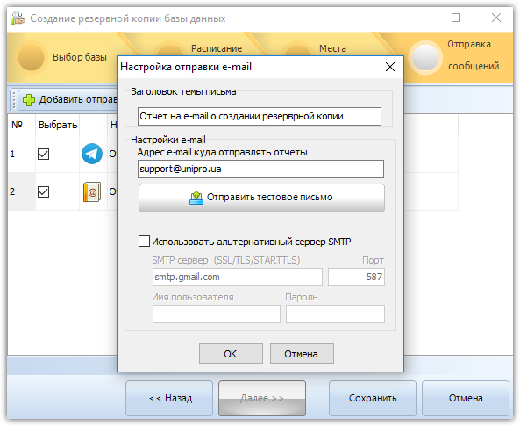Viewport: 520px width, 426px height.
Task: Click Отправить тестовое письмо button
Action: tap(261, 198)
